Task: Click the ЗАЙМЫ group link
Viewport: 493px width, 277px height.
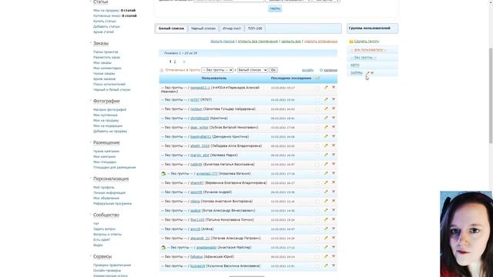Action: [x=357, y=73]
